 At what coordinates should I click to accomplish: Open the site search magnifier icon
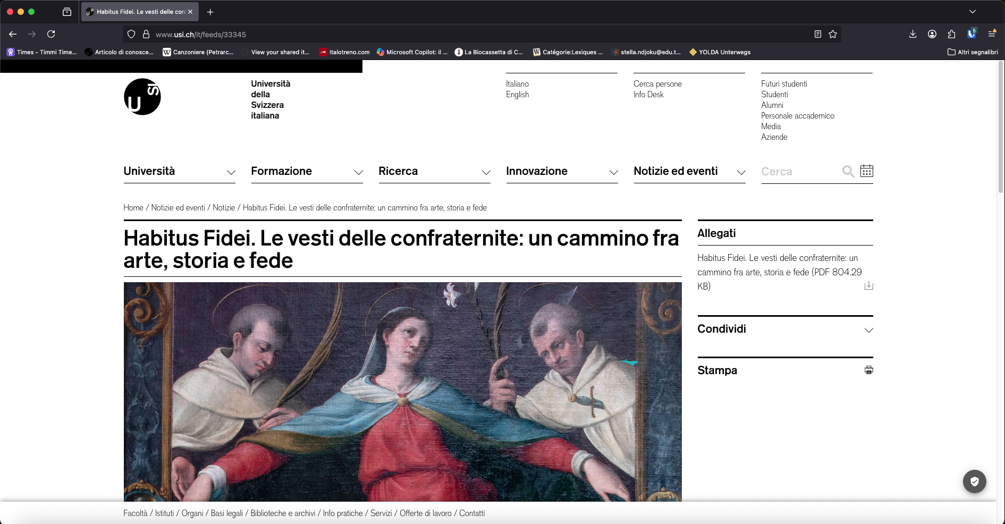click(847, 171)
